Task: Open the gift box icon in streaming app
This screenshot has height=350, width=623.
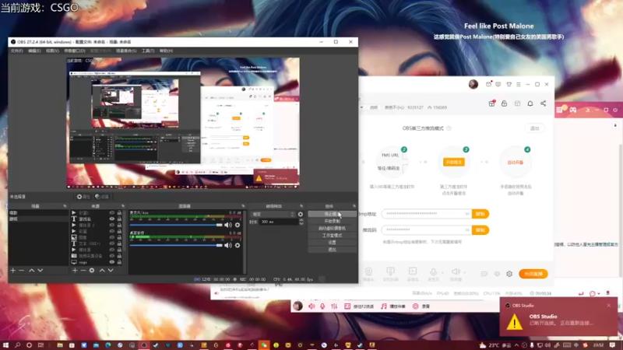Action: tap(492, 103)
